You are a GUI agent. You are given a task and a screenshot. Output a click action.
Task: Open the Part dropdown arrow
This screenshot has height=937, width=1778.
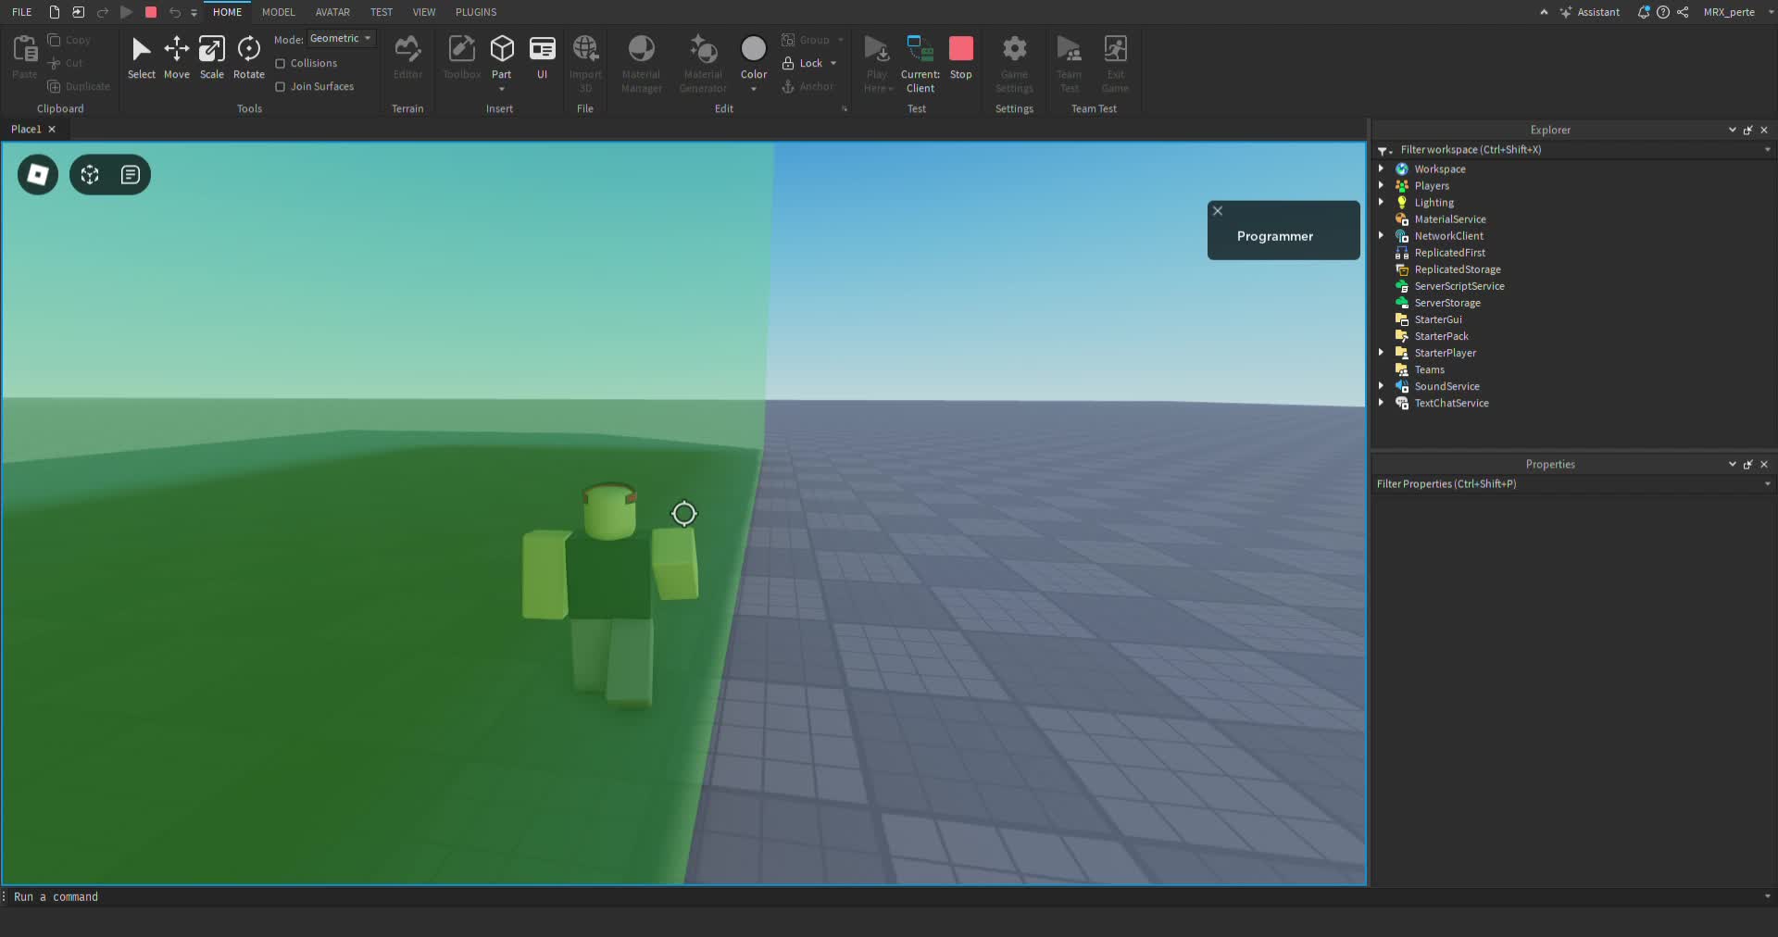pos(501,89)
